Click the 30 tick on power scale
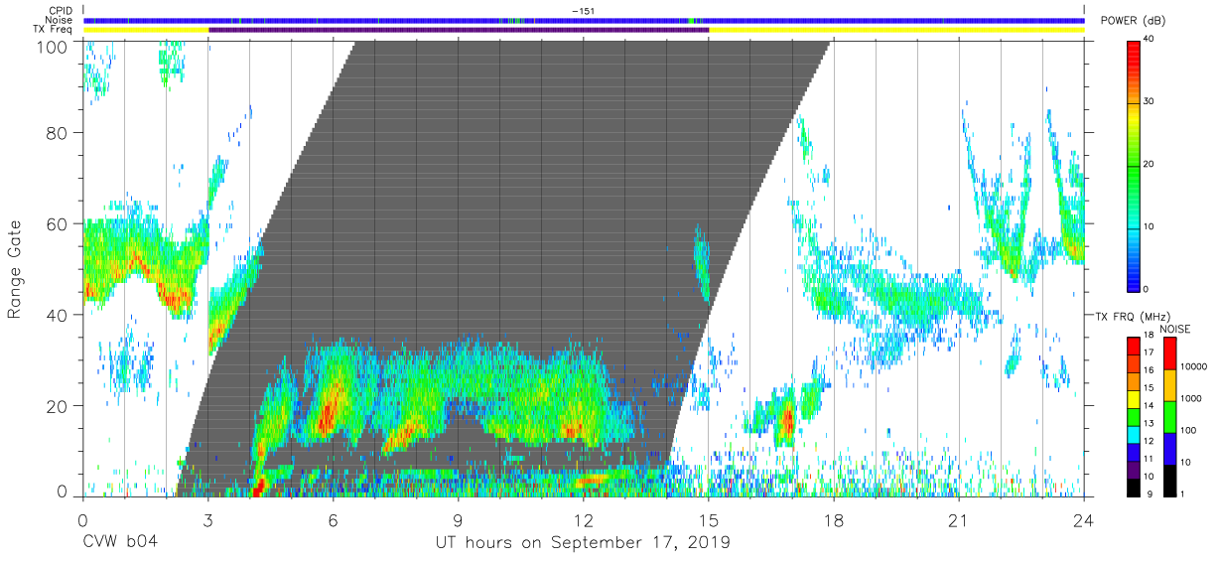This screenshot has height=563, width=1219. (1150, 102)
